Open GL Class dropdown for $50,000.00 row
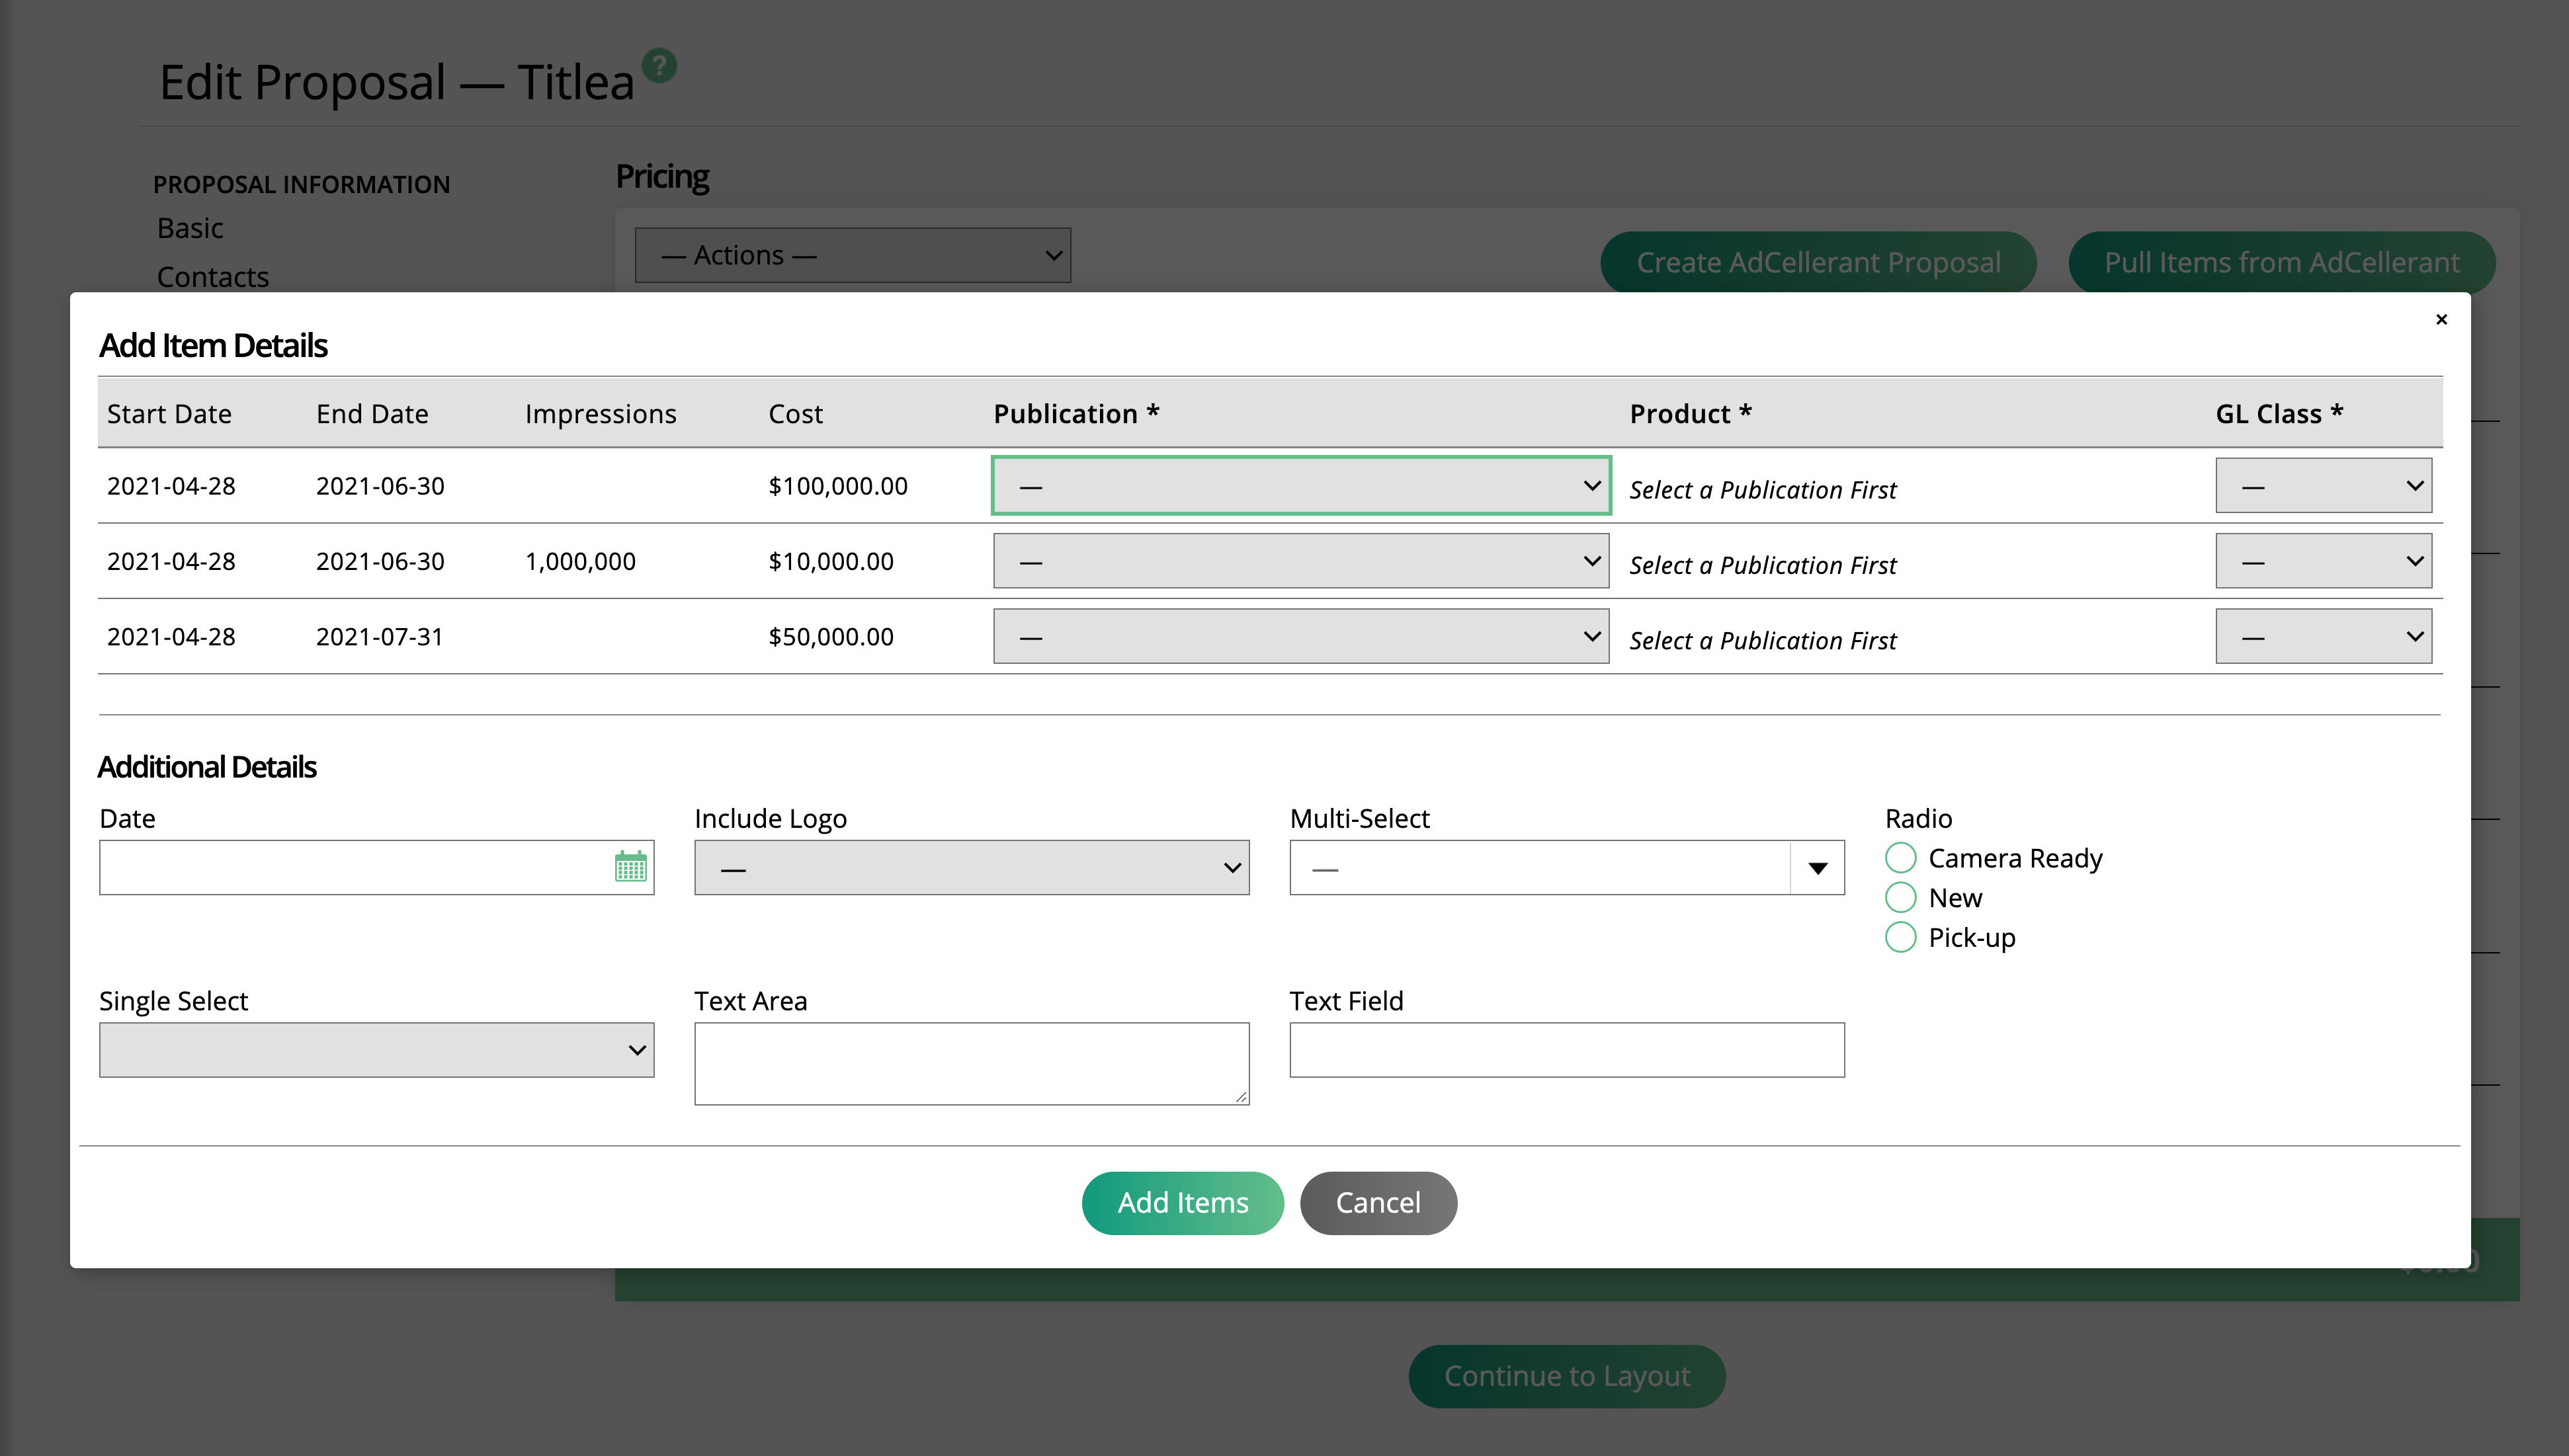The width and height of the screenshot is (2569, 1456). pos(2323,636)
